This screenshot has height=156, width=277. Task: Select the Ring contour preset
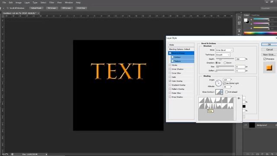[x=207, y=106]
